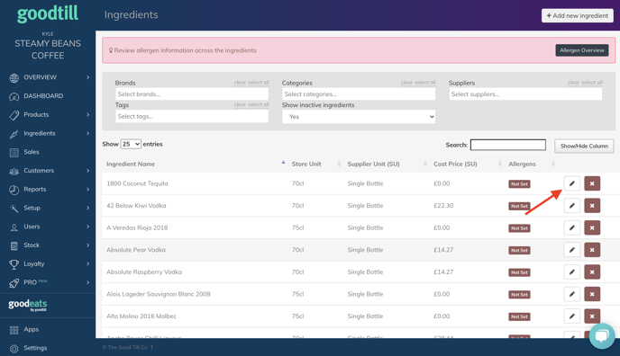Open the Show inactive ingredients dropdown

pyautogui.click(x=359, y=117)
